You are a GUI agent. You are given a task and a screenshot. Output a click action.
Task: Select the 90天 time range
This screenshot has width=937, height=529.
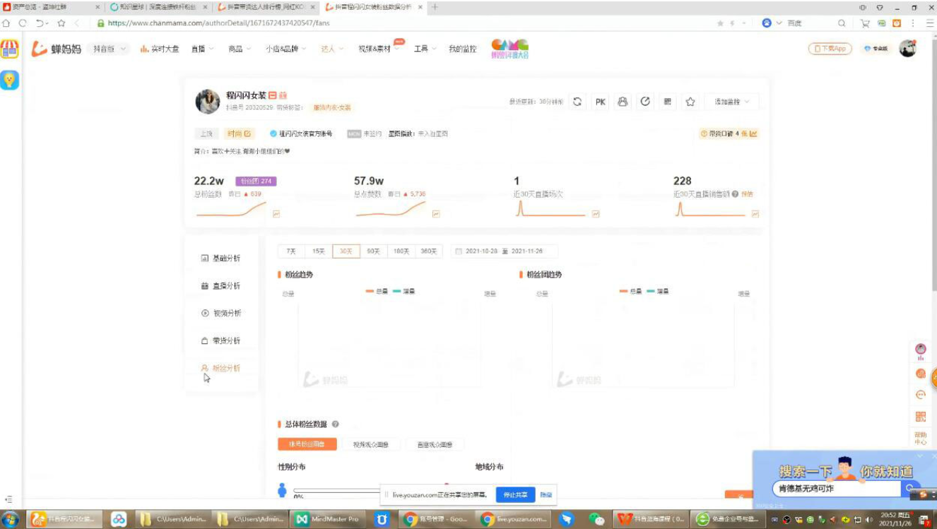coord(373,251)
